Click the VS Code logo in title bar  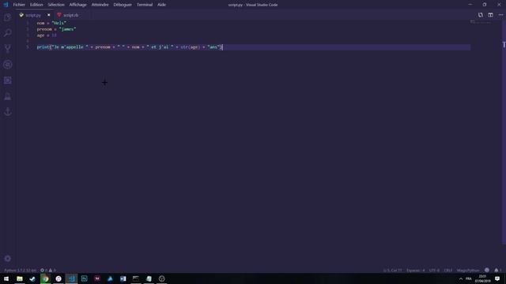pos(6,5)
